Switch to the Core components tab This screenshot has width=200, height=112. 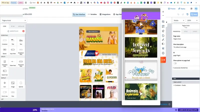(4, 26)
